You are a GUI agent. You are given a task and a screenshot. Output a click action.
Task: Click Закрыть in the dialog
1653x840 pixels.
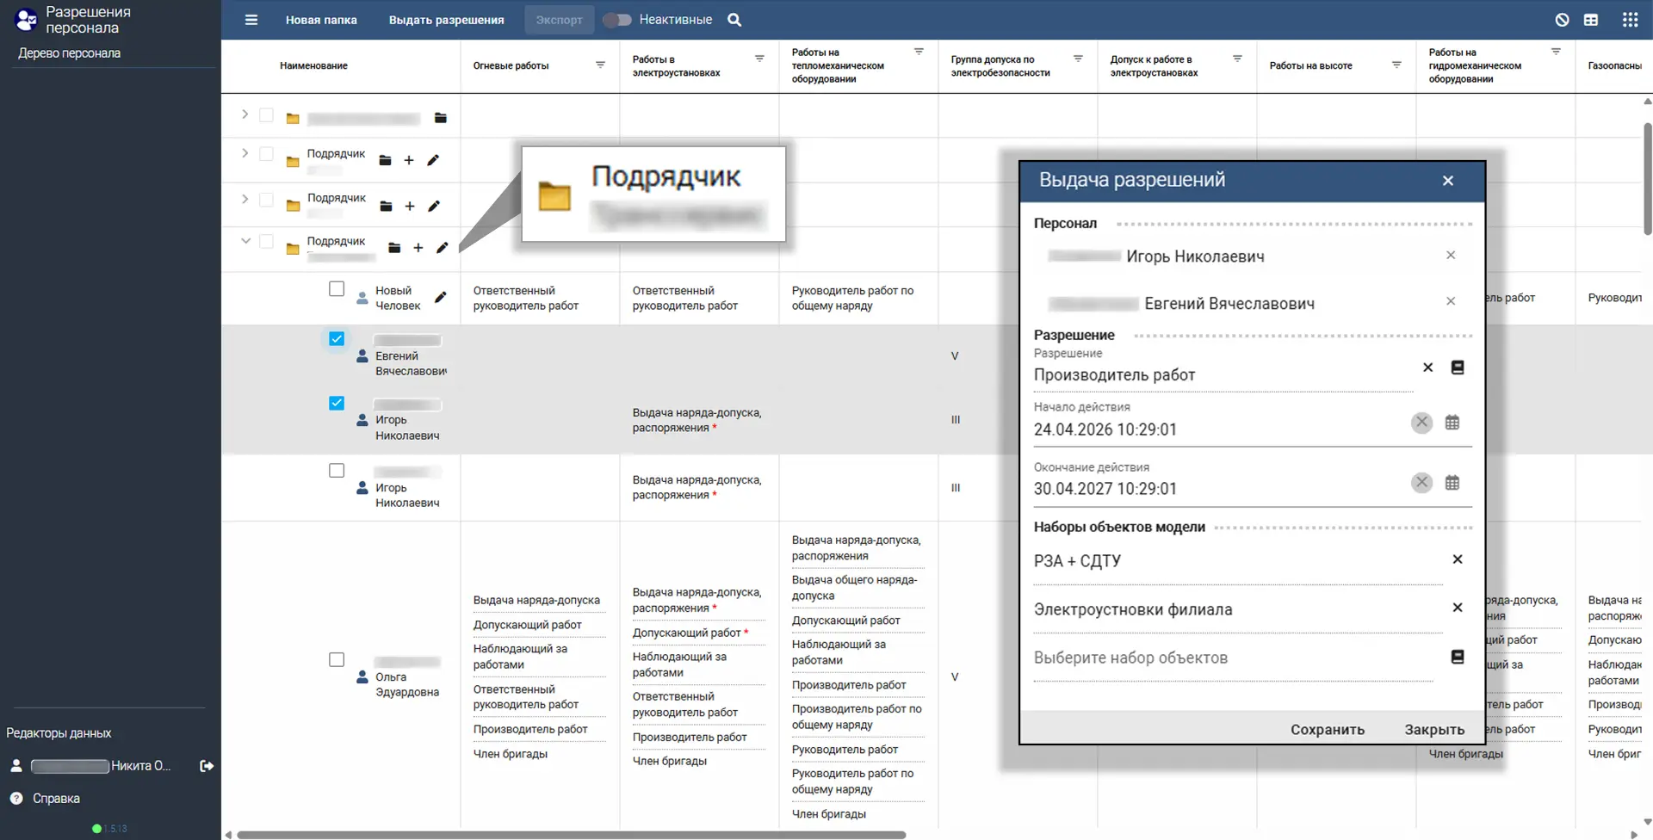(x=1434, y=730)
